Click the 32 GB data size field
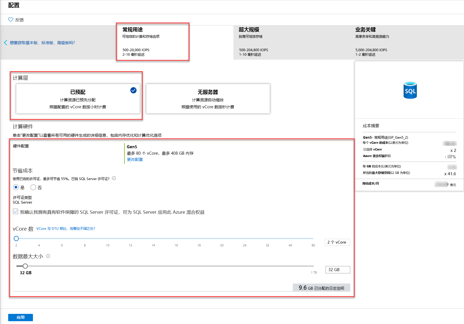The width and height of the screenshot is (464, 324). pos(338,270)
